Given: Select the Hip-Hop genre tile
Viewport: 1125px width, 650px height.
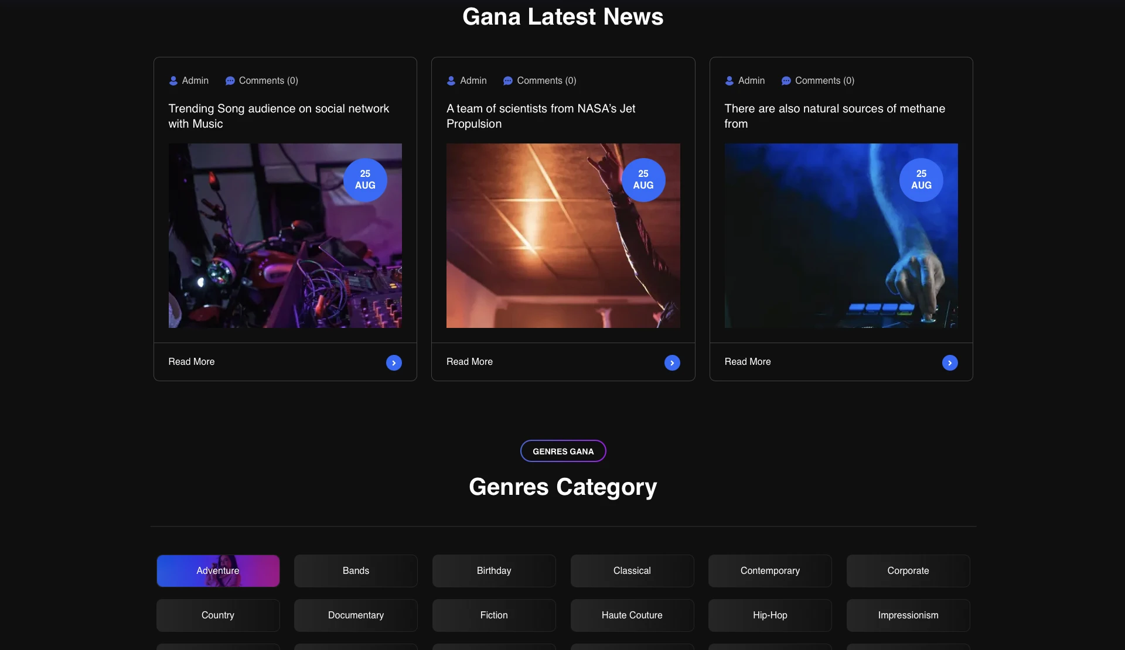Looking at the screenshot, I should tap(770, 615).
